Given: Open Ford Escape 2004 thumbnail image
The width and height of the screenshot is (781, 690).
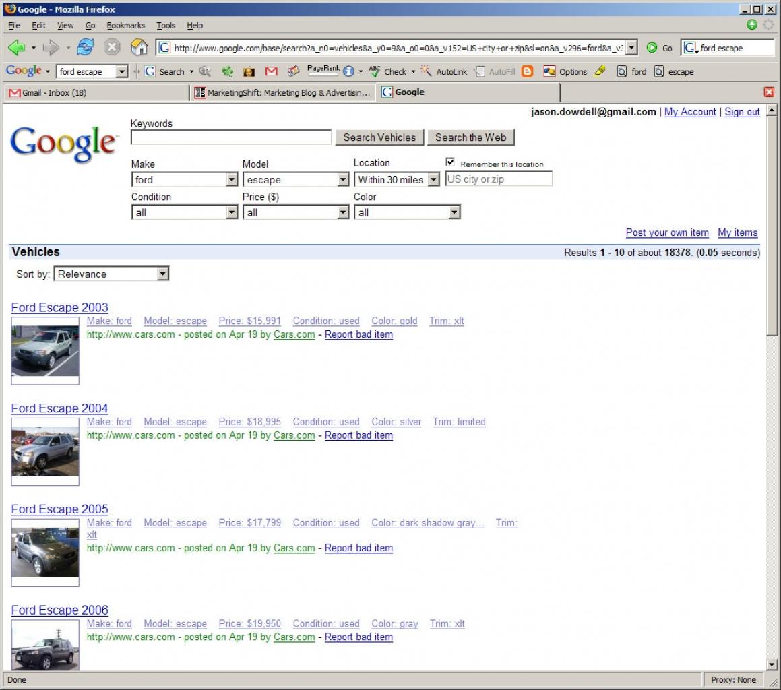Looking at the screenshot, I should click(45, 451).
